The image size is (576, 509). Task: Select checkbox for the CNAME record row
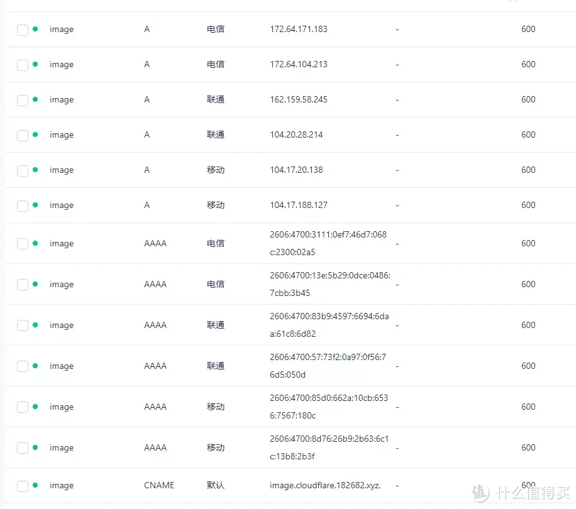tap(23, 486)
